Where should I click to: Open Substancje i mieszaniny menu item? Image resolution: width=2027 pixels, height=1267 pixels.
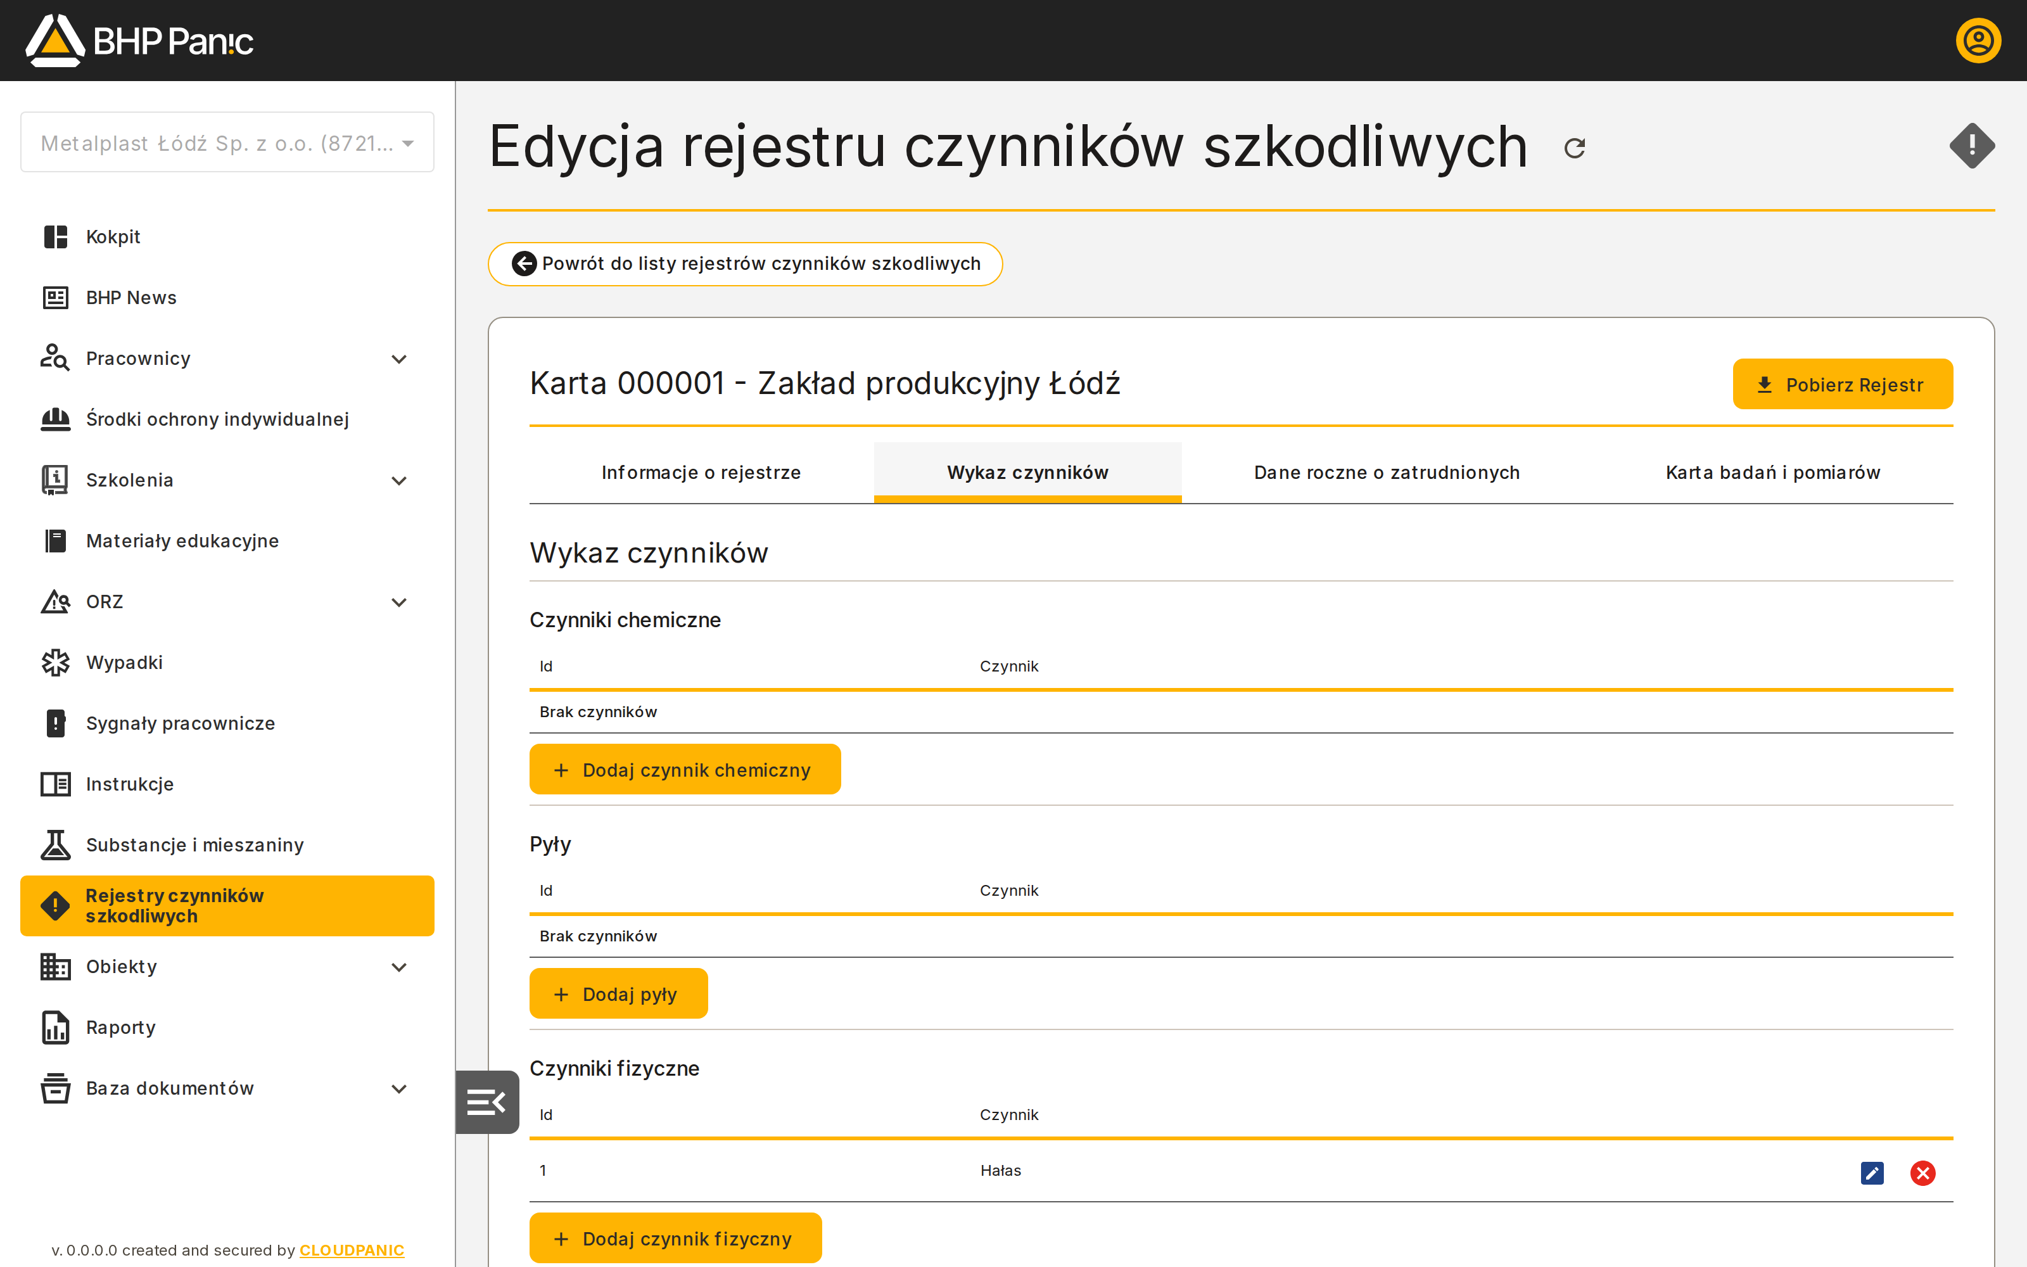(x=227, y=844)
